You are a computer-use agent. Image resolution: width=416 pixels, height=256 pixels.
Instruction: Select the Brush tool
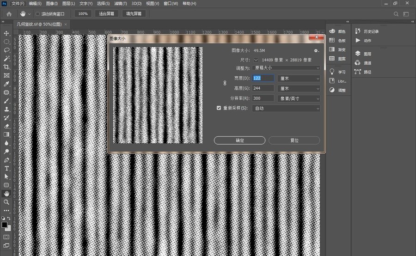[6, 101]
